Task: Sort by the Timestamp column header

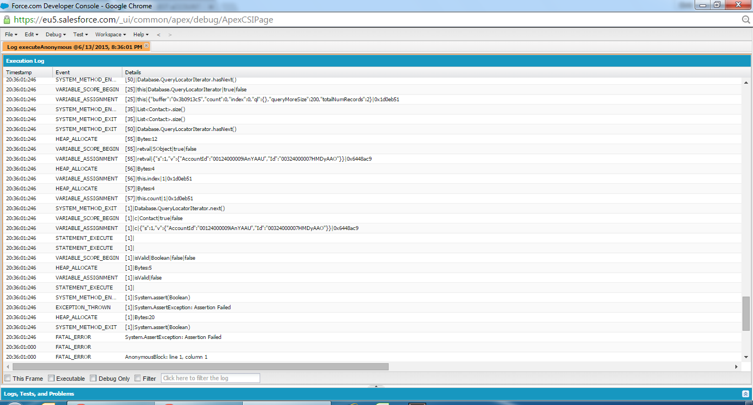Action: (x=28, y=72)
